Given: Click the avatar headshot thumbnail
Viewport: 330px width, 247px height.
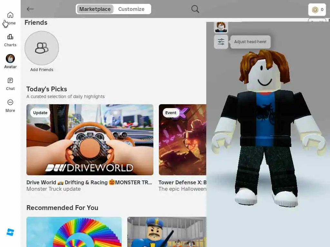Looking at the screenshot, I should [221, 27].
